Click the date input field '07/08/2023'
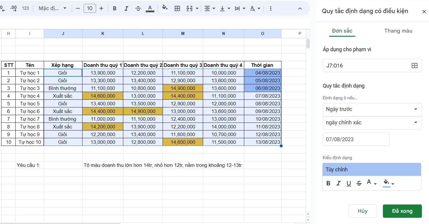 (356, 139)
